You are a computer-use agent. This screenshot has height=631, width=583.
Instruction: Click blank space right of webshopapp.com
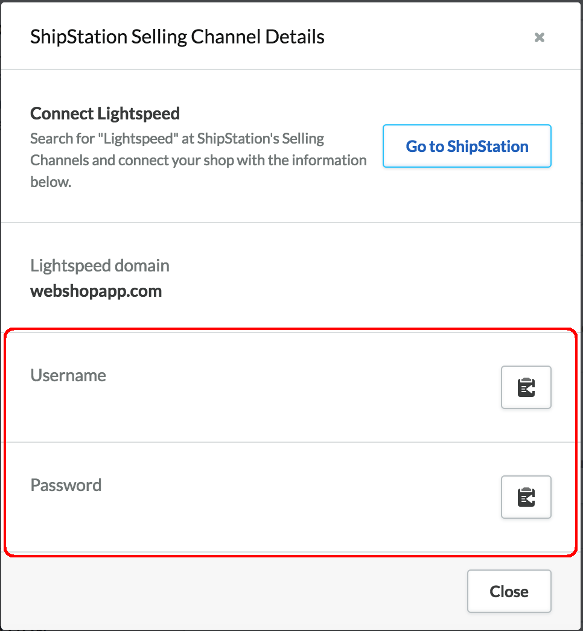(x=362, y=291)
